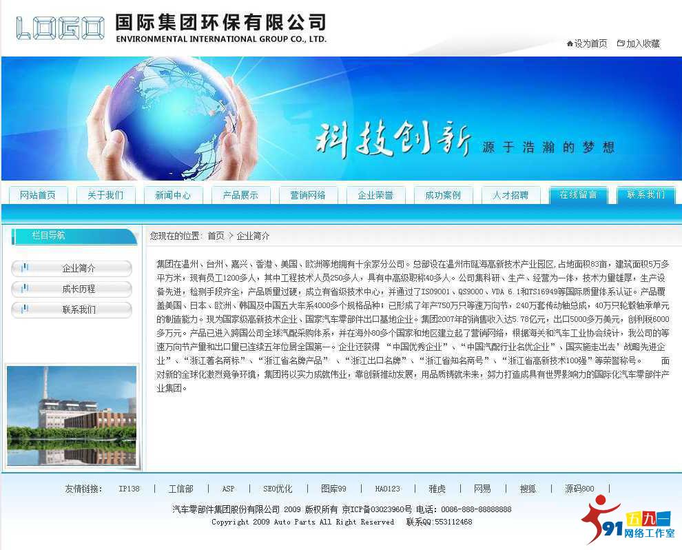Select the 在线留言 highlighted tab

tap(577, 195)
